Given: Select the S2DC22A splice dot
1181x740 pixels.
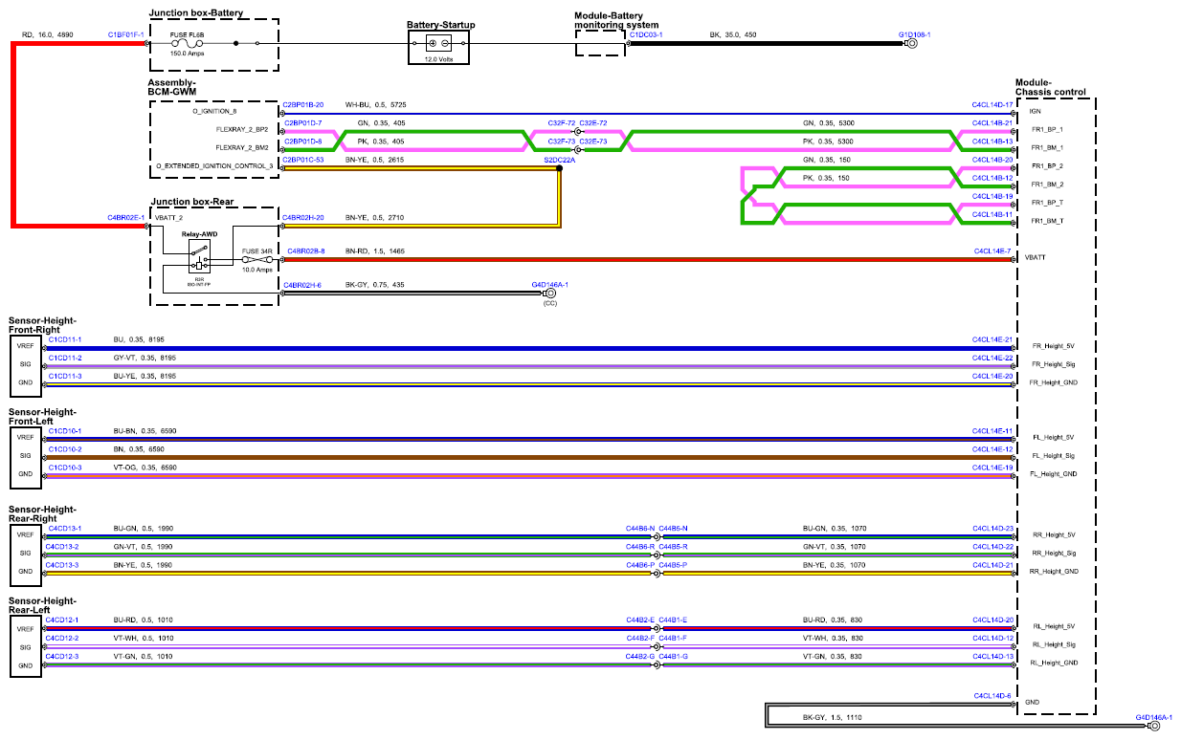Looking at the screenshot, I should (559, 168).
